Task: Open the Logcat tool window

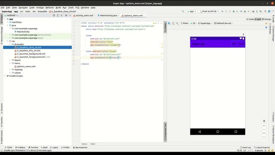Action: 54,147
